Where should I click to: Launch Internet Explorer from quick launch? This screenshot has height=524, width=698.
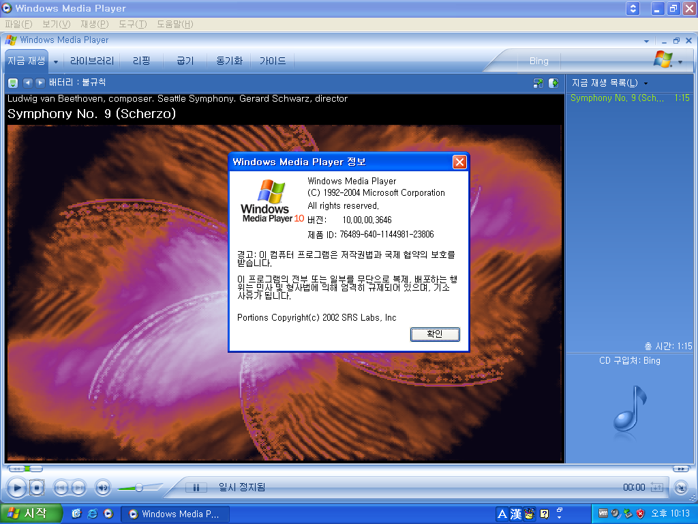(92, 514)
